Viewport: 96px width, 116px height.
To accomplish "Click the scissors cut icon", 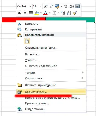I will (x=20, y=24).
